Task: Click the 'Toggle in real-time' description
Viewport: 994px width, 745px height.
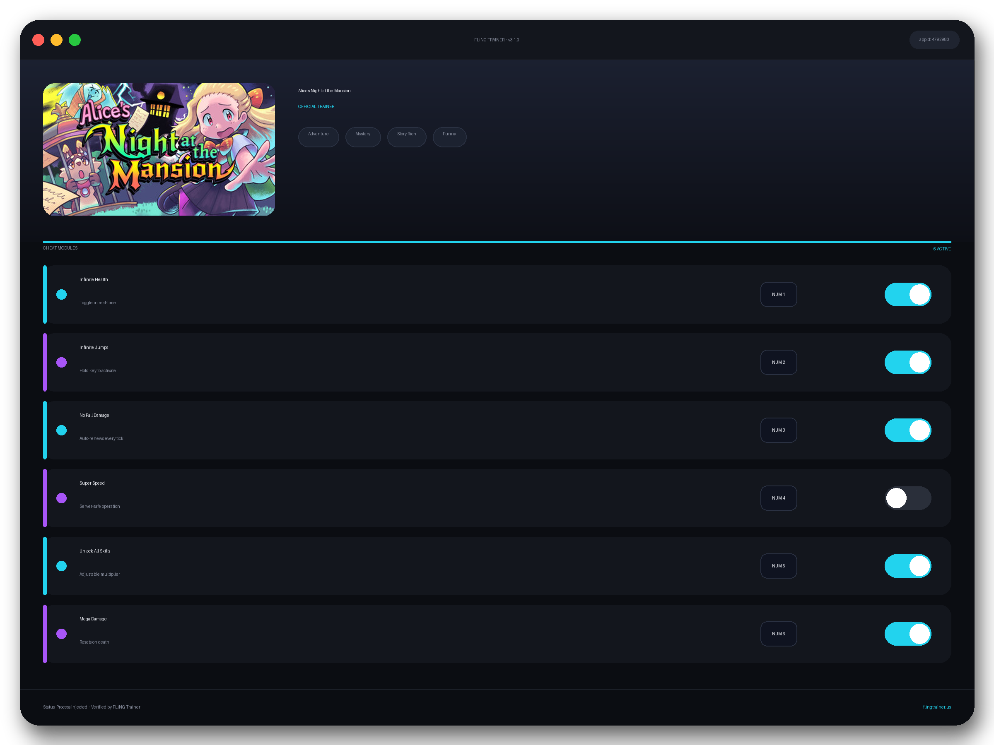Action: click(x=97, y=303)
